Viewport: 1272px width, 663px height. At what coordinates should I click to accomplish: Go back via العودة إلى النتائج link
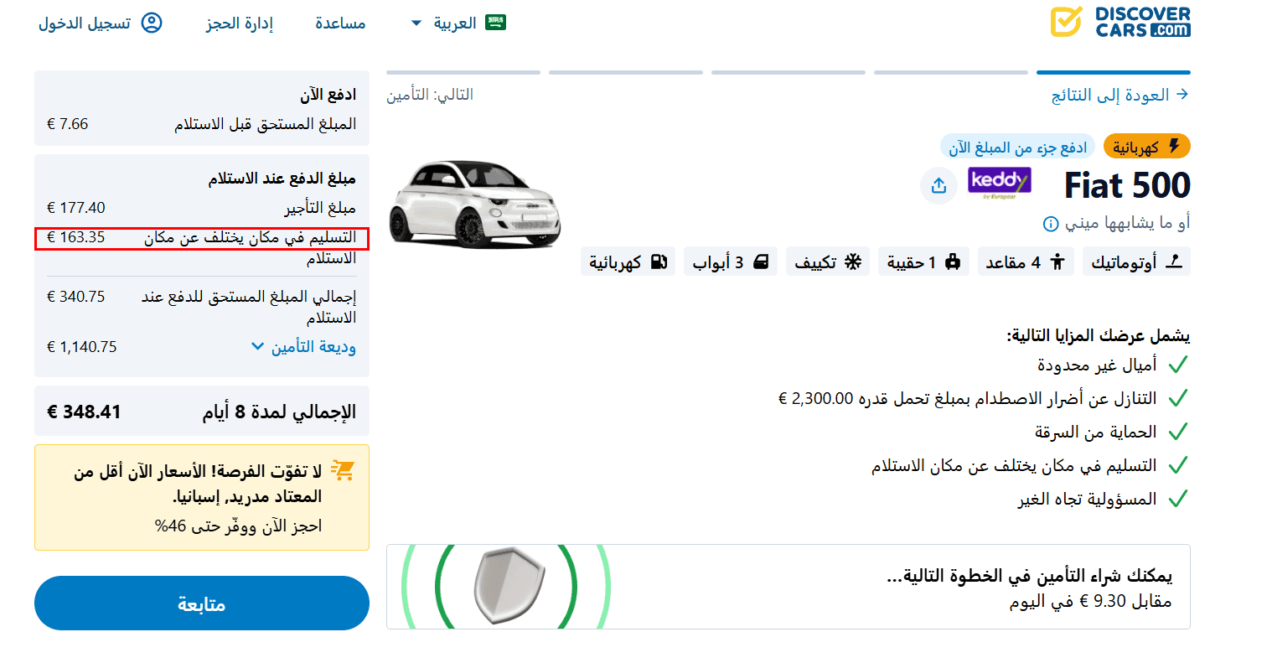click(x=1110, y=95)
